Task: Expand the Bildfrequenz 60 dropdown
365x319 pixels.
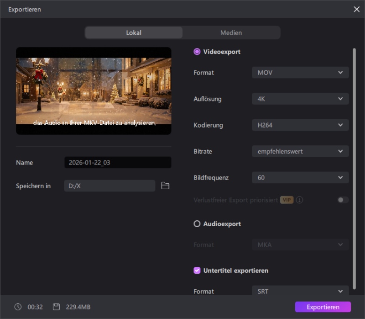Action: tap(300, 177)
